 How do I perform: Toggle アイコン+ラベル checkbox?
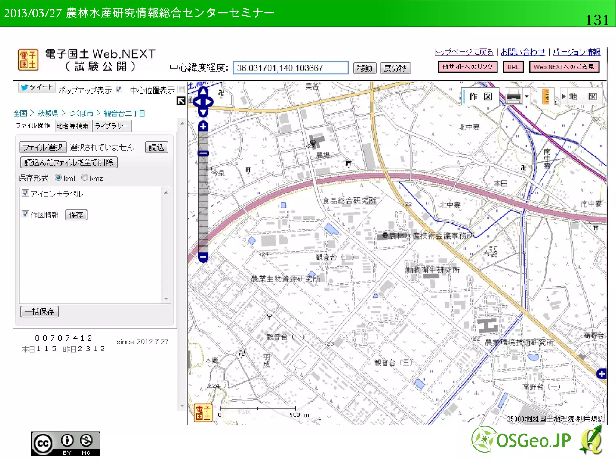coord(26,193)
